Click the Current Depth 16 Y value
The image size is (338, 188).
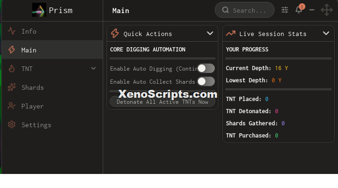[x=282, y=68]
